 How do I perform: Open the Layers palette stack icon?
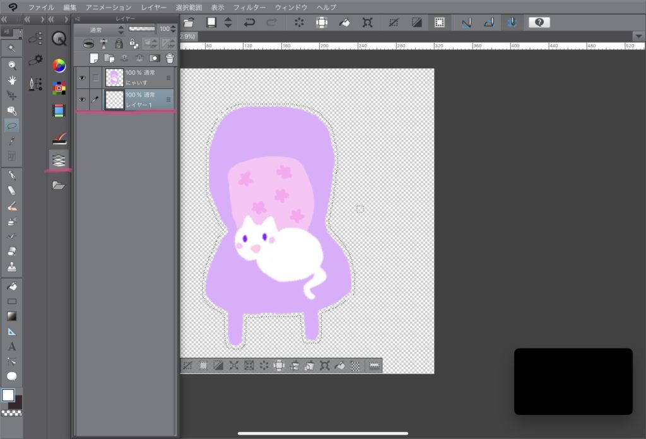(59, 160)
